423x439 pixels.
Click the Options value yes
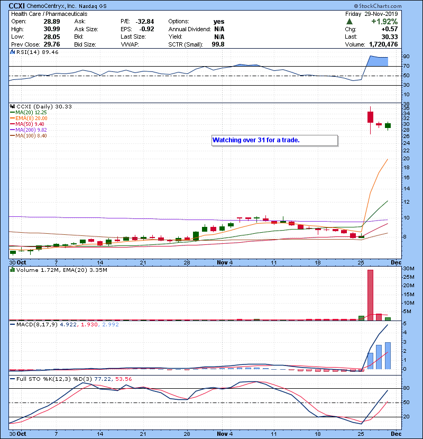pos(219,22)
